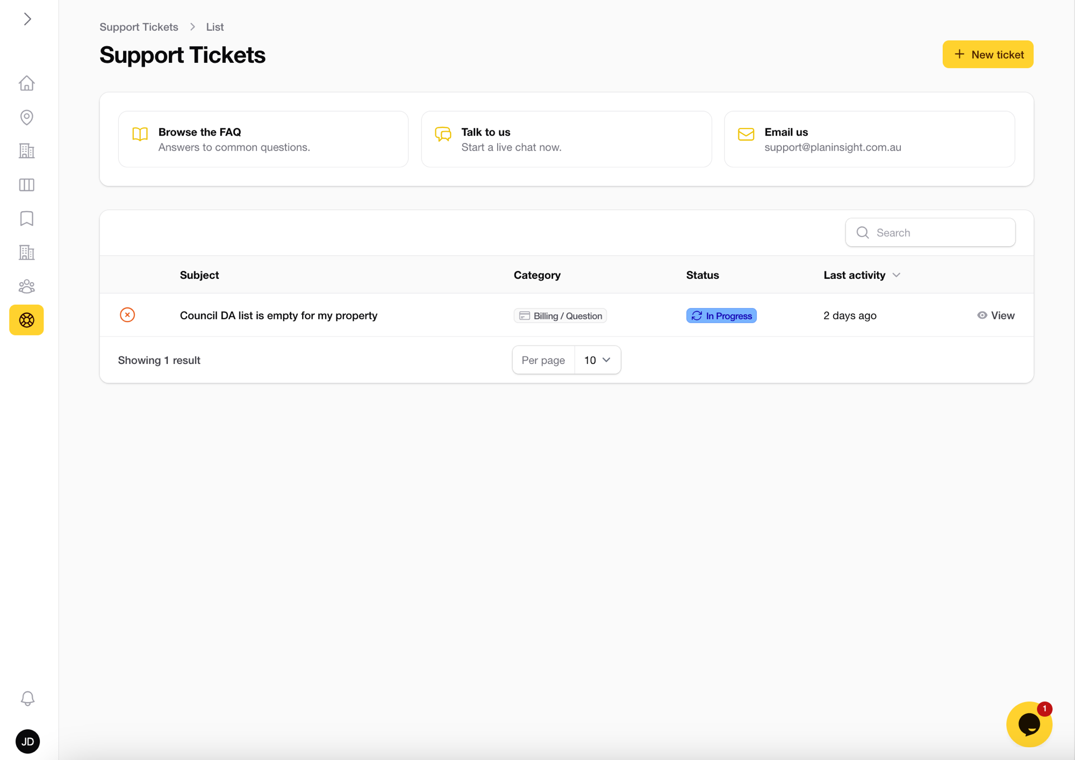Open the upper building icon in sidebar

[26, 151]
